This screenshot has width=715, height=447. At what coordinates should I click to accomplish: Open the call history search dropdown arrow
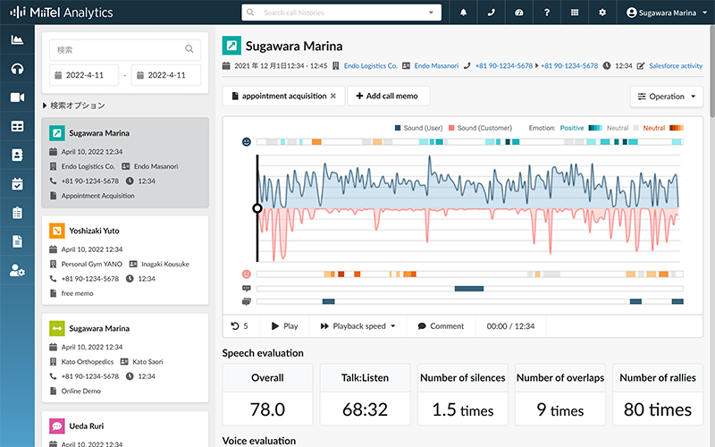[x=431, y=13]
